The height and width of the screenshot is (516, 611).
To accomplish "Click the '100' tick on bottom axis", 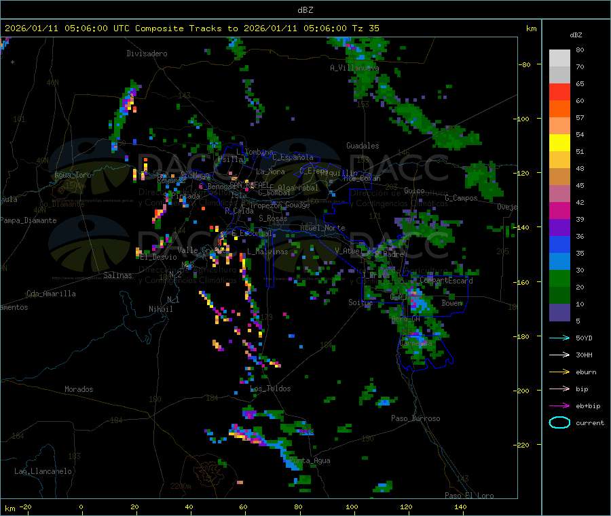I will pyautogui.click(x=352, y=507).
